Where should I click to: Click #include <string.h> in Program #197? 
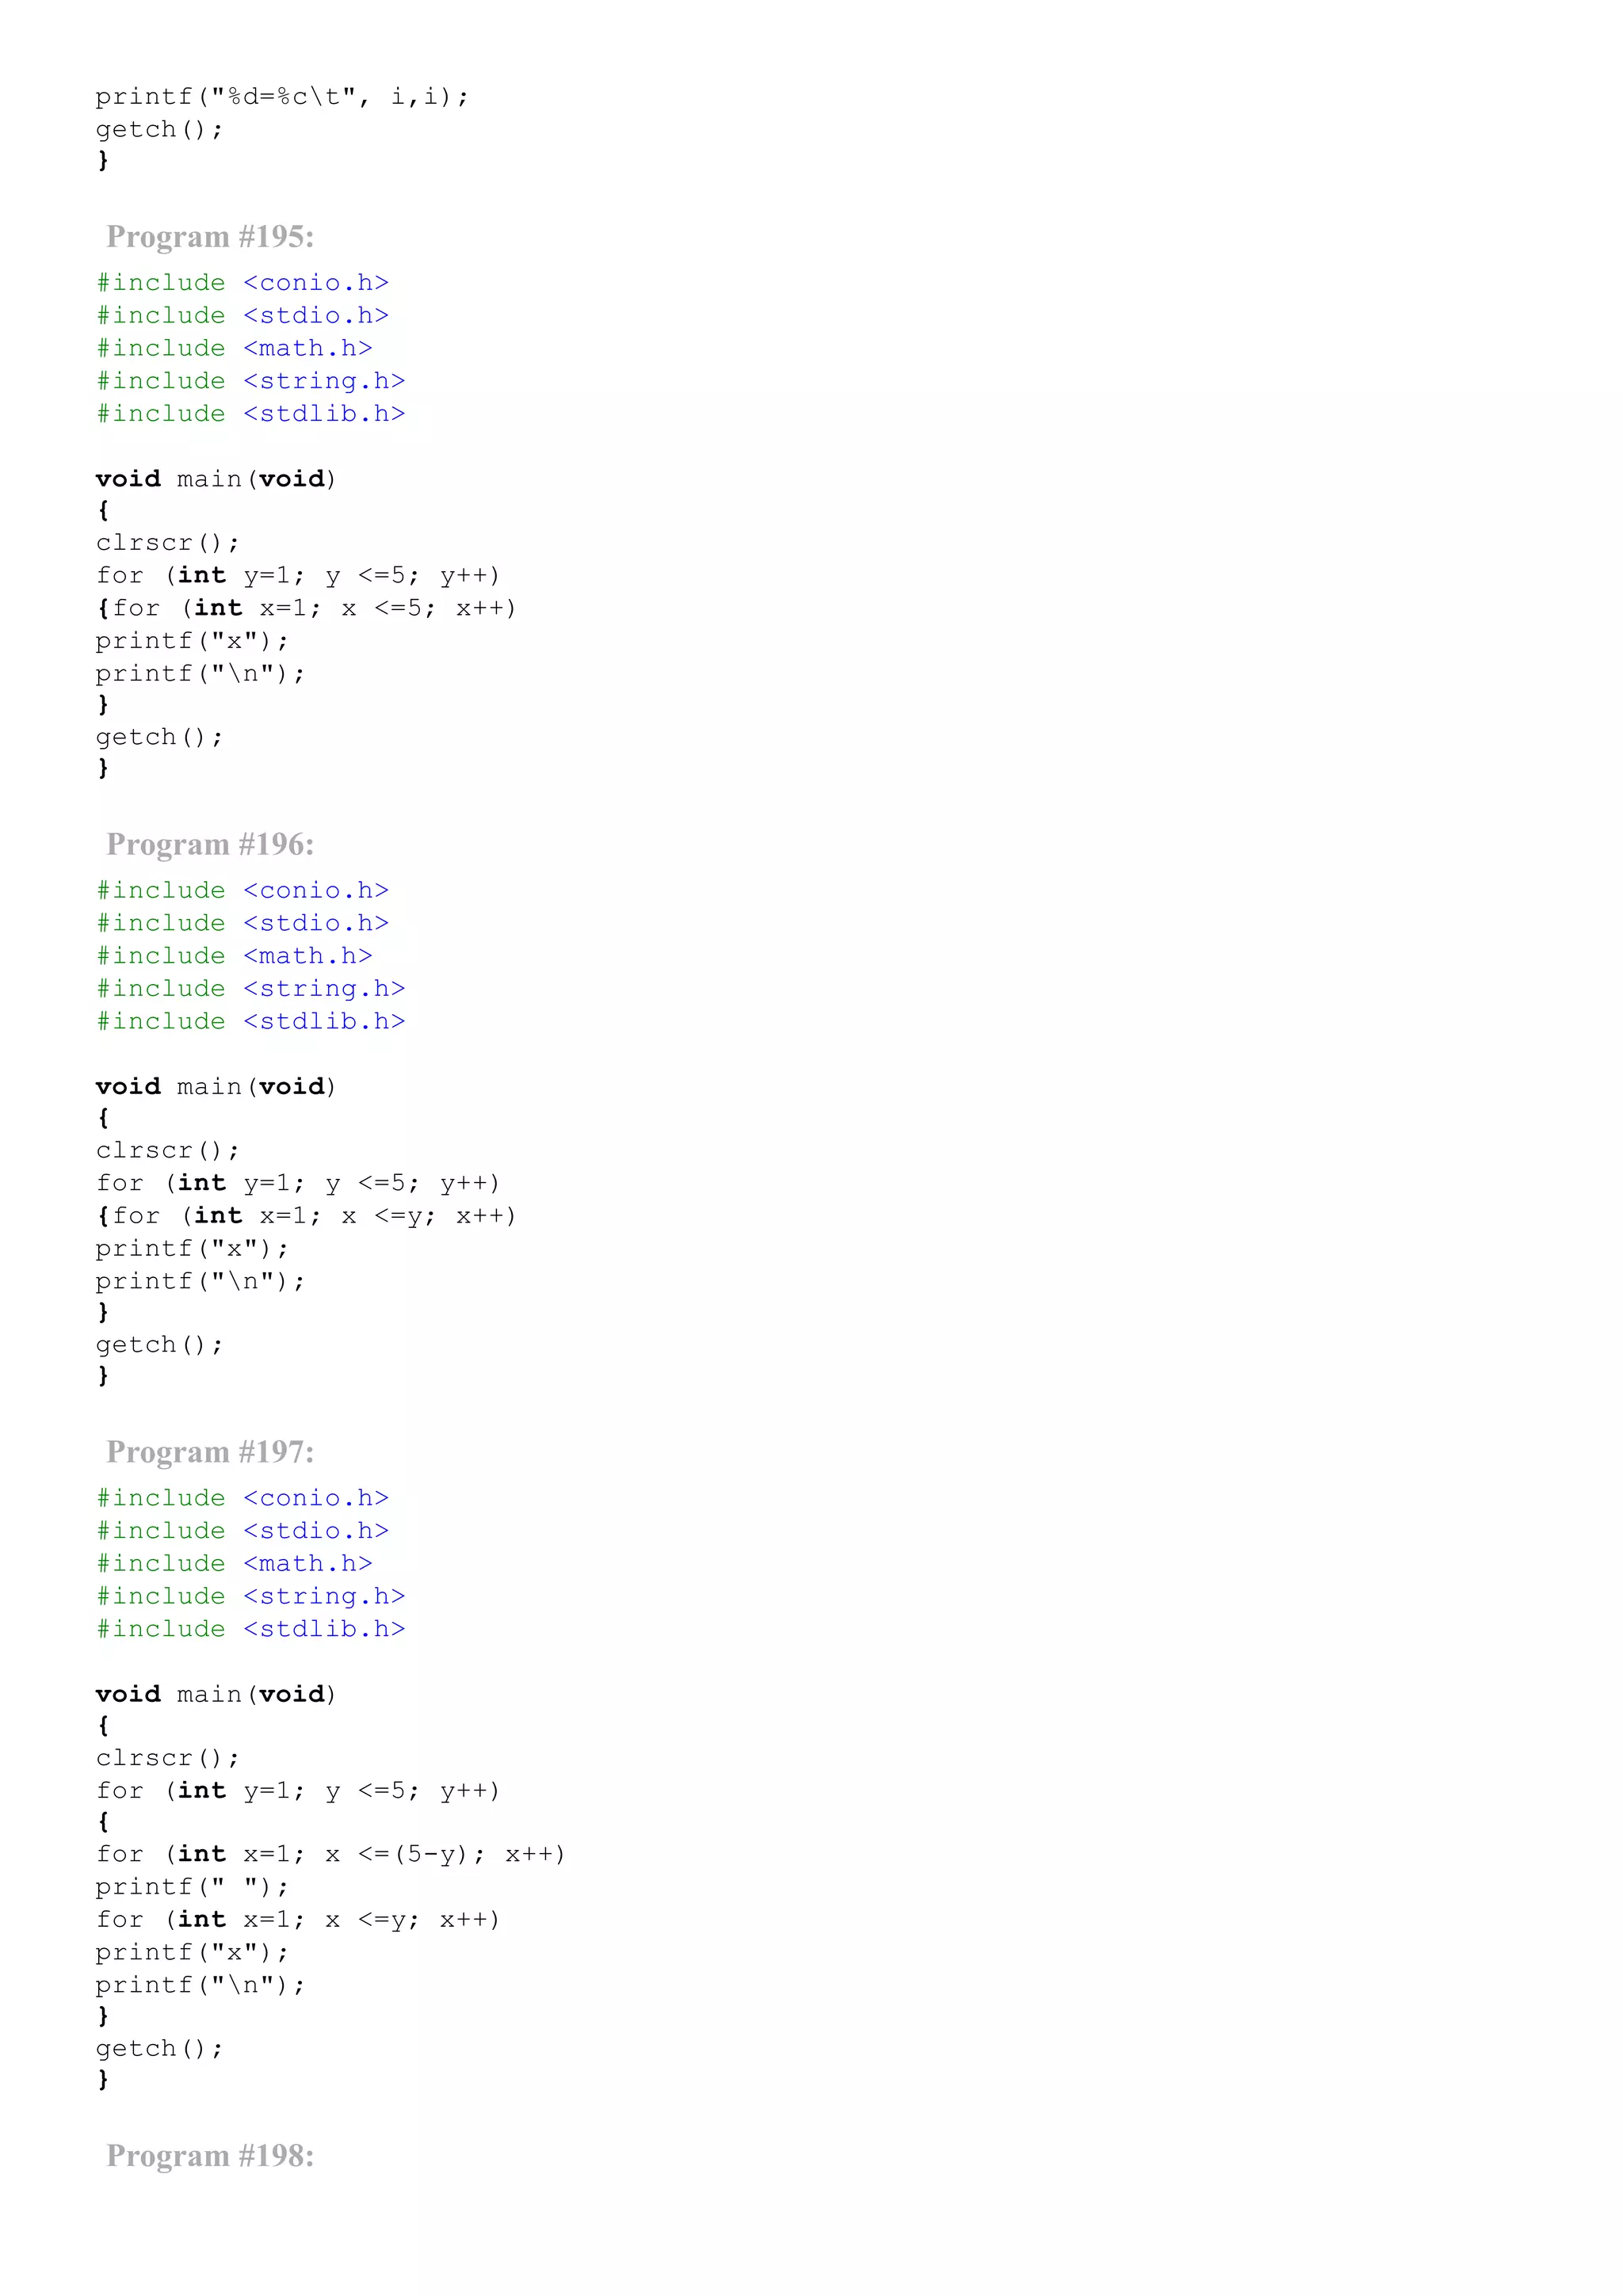pyautogui.click(x=251, y=1597)
